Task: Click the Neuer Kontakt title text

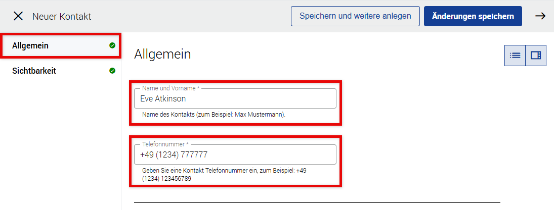Action: tap(62, 17)
